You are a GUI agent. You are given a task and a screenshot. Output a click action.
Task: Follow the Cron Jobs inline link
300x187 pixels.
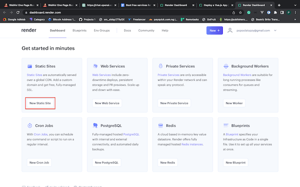click(41, 134)
